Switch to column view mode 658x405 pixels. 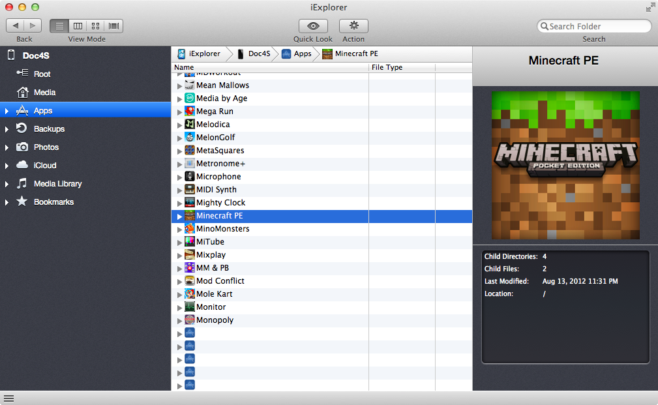pos(78,26)
